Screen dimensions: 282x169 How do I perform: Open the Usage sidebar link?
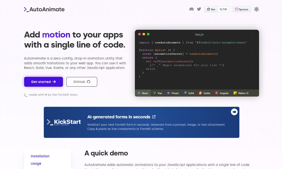click(36, 163)
